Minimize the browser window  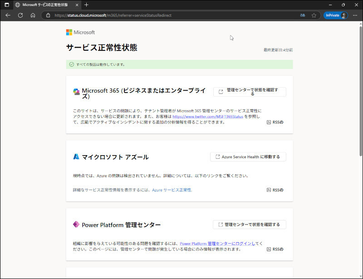click(x=330, y=5)
